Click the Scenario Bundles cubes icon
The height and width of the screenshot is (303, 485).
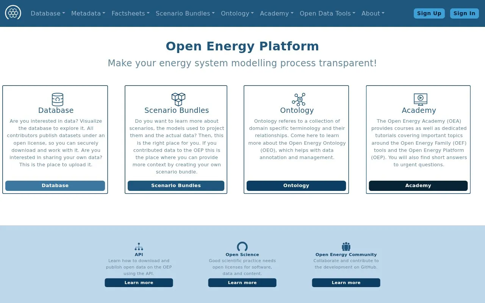pyautogui.click(x=178, y=100)
